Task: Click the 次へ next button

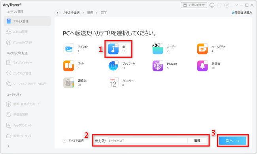Action: tap(232, 141)
